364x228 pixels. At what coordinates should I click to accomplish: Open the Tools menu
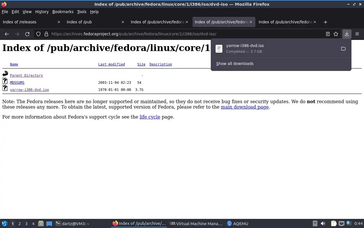click(x=82, y=12)
